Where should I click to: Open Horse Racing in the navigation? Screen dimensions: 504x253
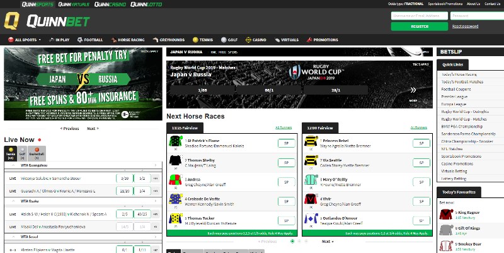[128, 40]
